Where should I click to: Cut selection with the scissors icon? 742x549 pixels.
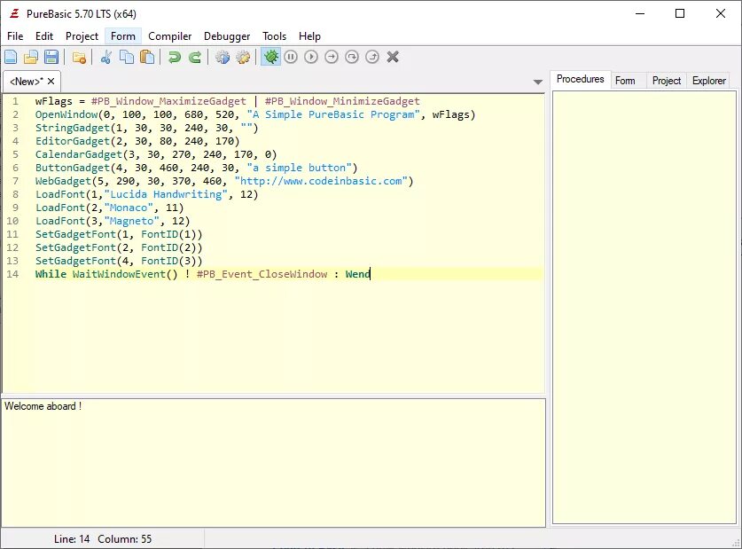coord(106,58)
